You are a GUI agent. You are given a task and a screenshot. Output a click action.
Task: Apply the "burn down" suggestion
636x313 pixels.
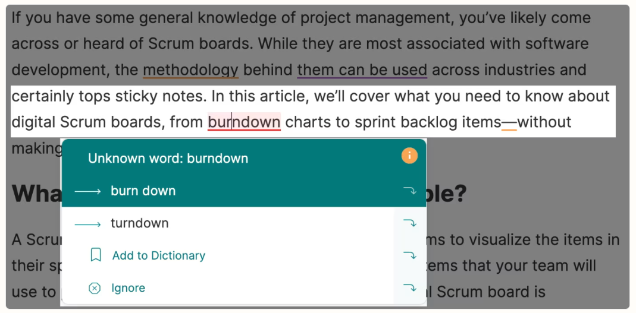143,191
